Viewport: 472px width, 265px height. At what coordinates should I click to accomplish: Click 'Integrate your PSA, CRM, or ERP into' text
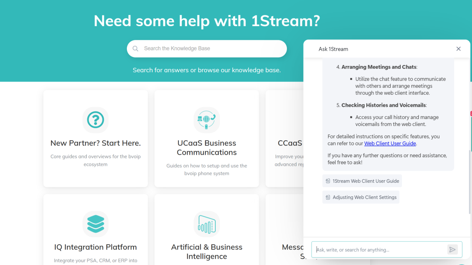pos(96,261)
